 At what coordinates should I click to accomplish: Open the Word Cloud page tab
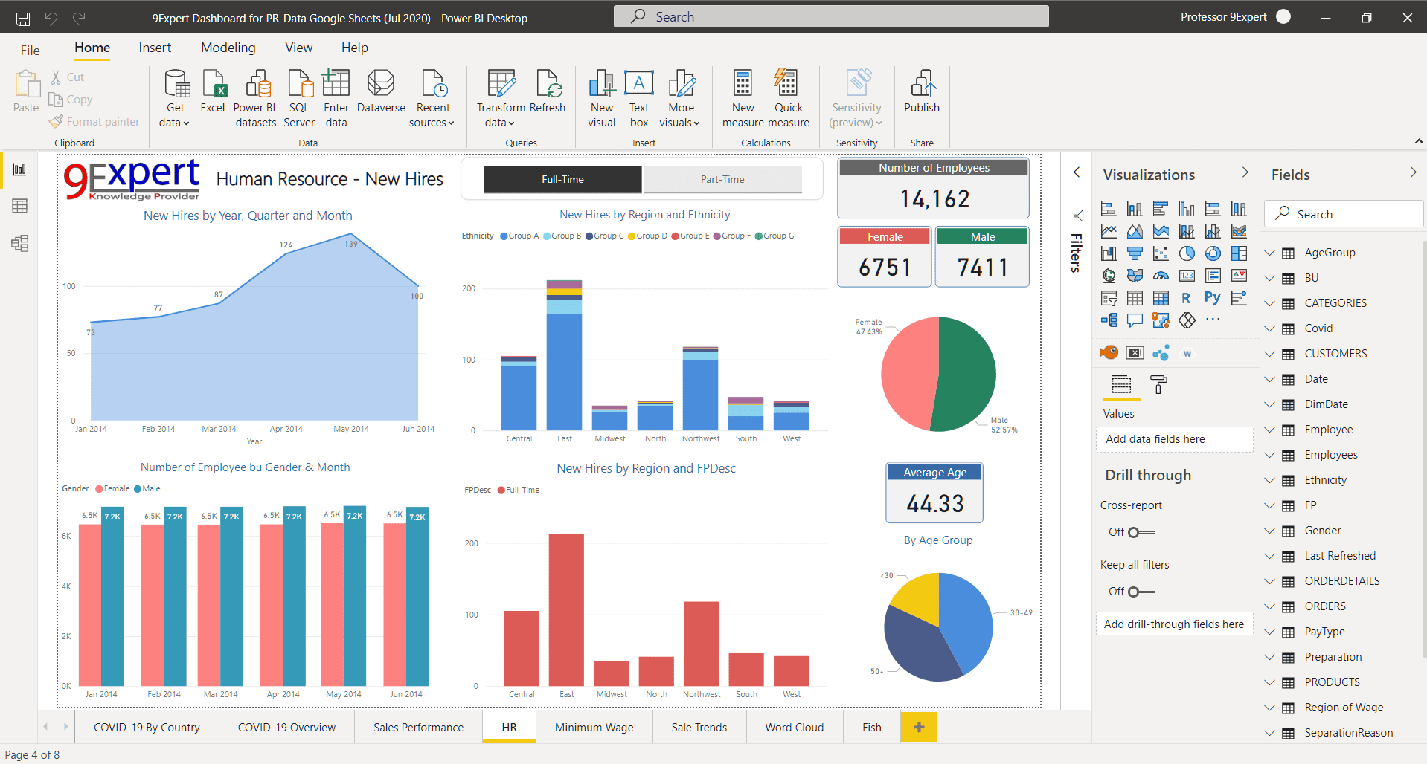[794, 727]
